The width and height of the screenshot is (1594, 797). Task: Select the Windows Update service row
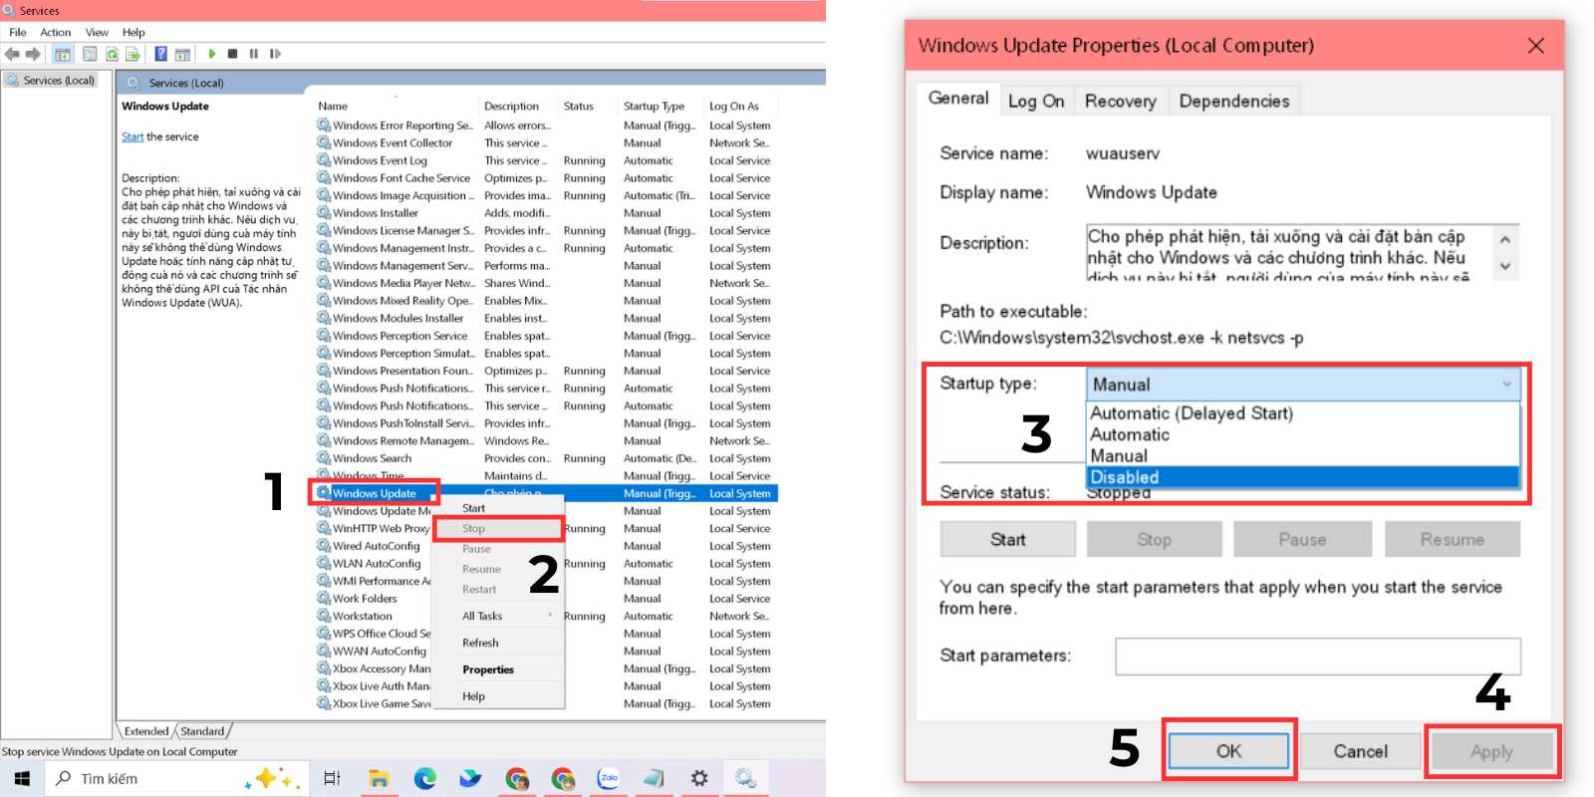[x=546, y=493]
